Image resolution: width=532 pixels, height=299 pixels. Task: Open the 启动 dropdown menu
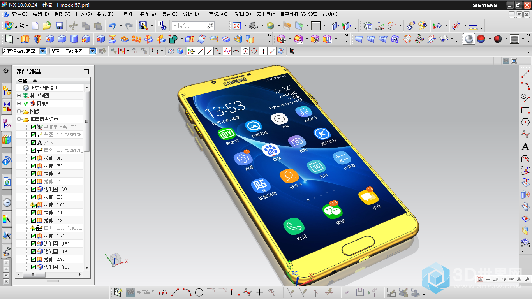(16, 26)
